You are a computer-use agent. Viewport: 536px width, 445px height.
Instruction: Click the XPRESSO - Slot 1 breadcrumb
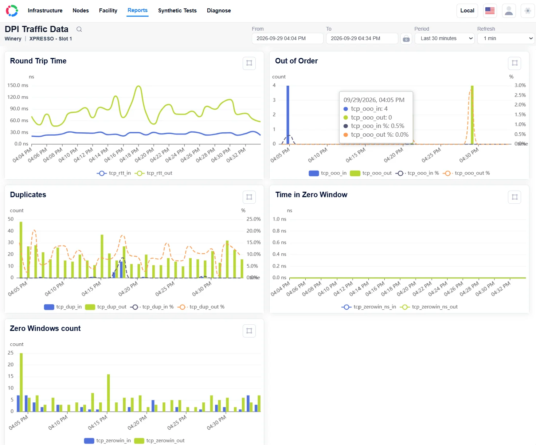tap(51, 39)
